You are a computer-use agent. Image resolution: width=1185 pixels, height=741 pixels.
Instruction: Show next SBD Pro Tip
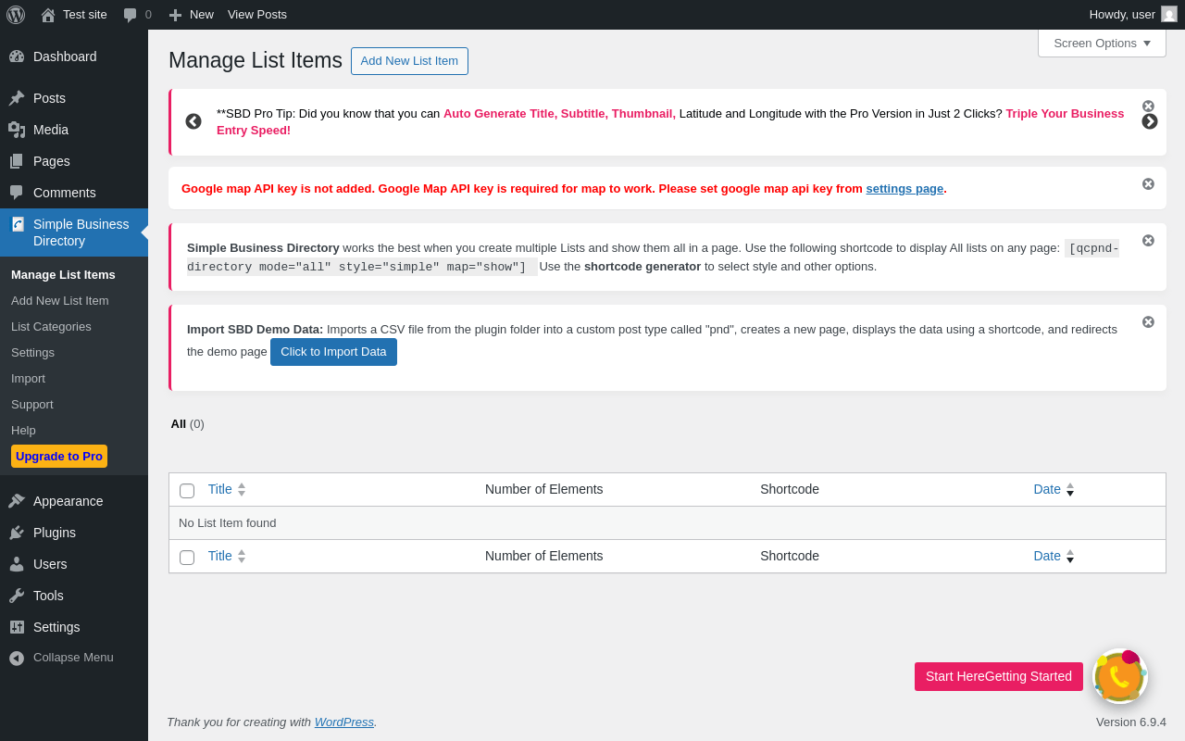point(1150,121)
